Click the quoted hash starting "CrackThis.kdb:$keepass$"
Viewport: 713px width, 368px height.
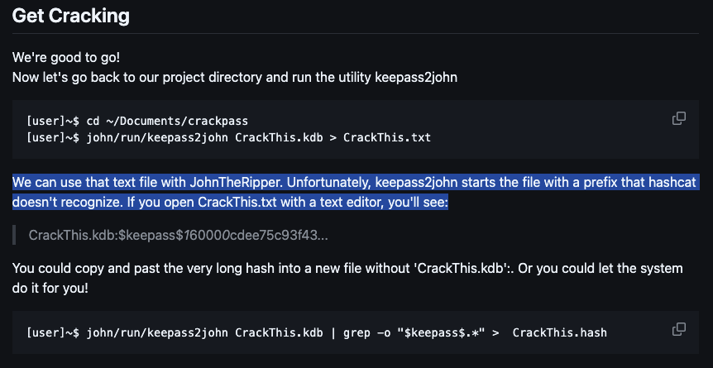179,236
